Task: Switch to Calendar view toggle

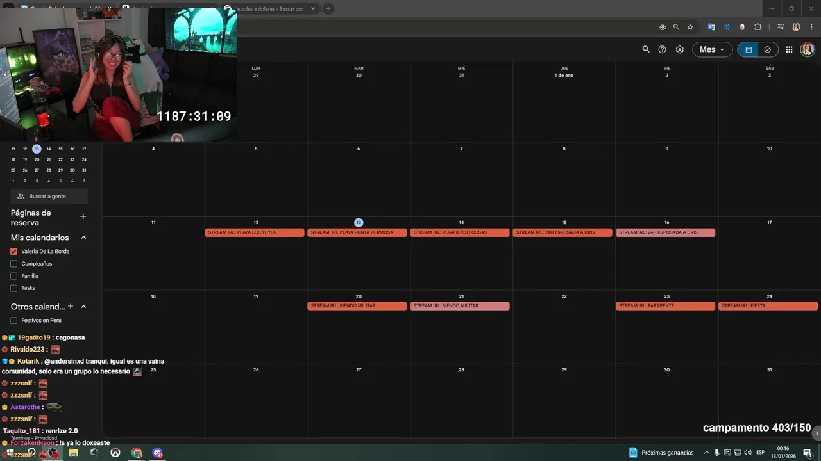Action: [x=748, y=49]
